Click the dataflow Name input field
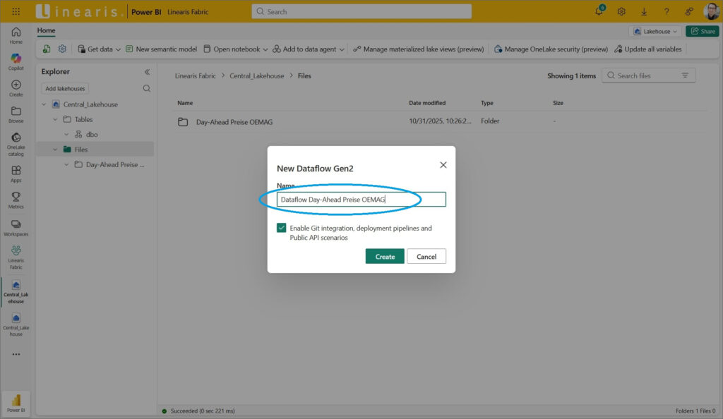 [x=361, y=200]
